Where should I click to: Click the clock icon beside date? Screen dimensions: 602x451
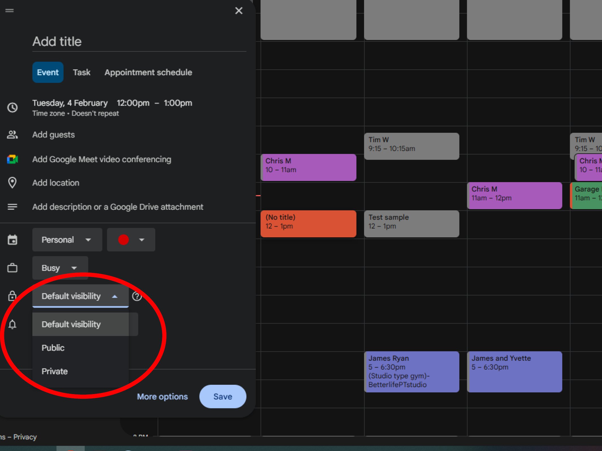point(12,107)
